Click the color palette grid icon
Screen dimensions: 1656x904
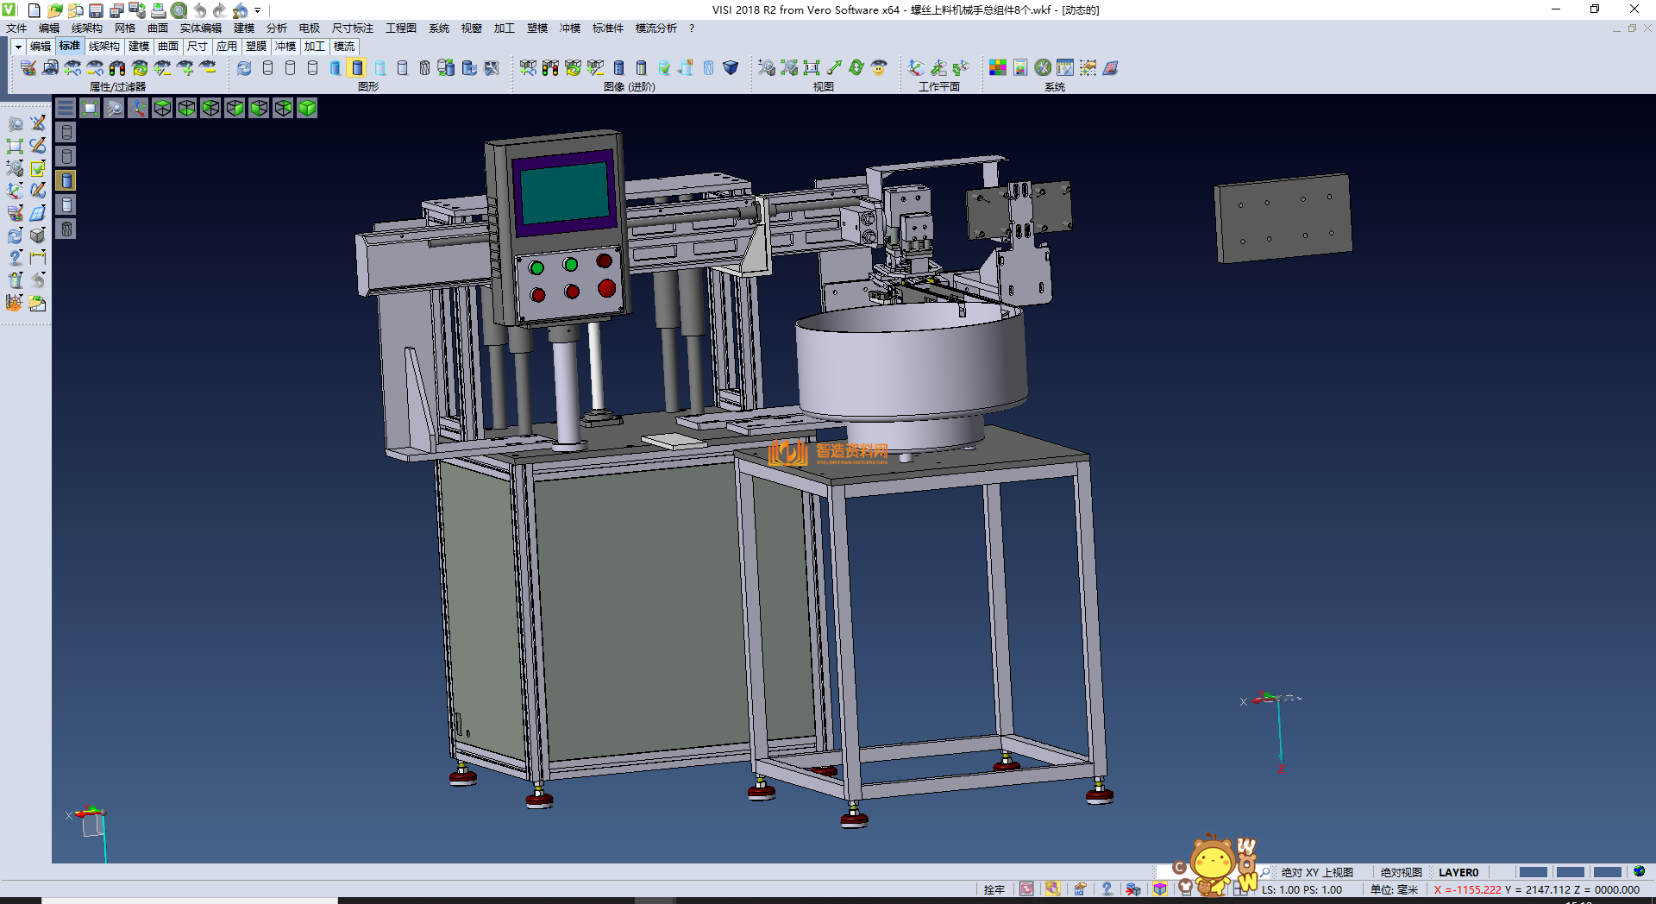[x=997, y=67]
